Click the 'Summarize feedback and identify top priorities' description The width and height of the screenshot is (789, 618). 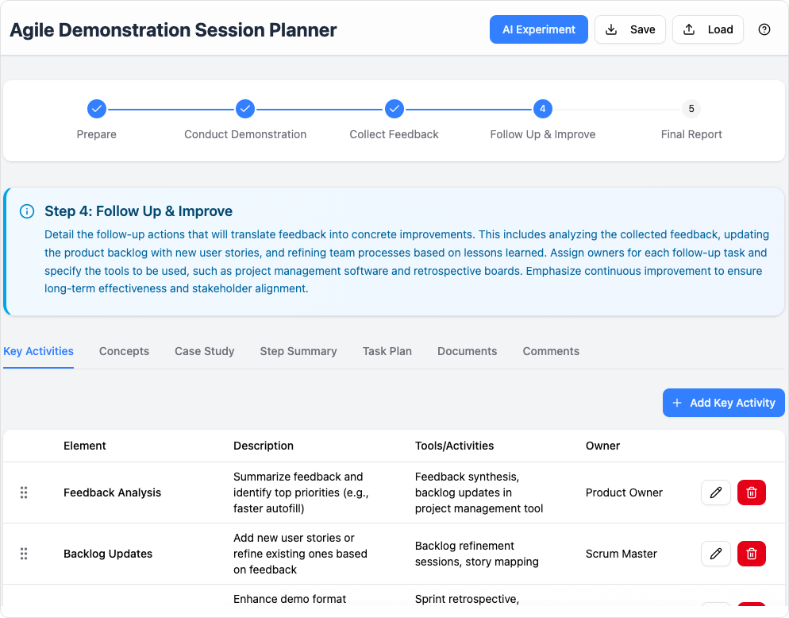(301, 492)
